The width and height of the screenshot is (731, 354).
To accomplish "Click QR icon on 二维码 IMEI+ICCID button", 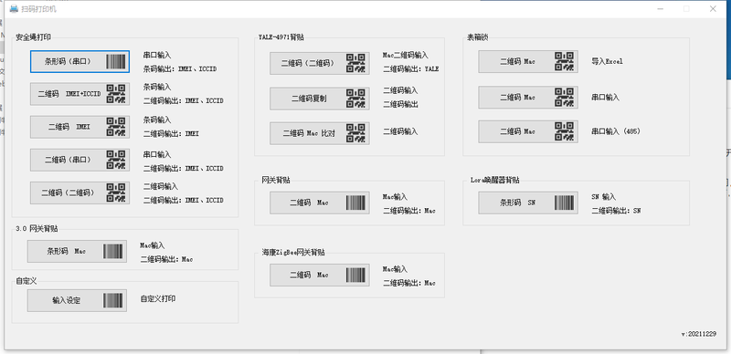I will pos(116,94).
